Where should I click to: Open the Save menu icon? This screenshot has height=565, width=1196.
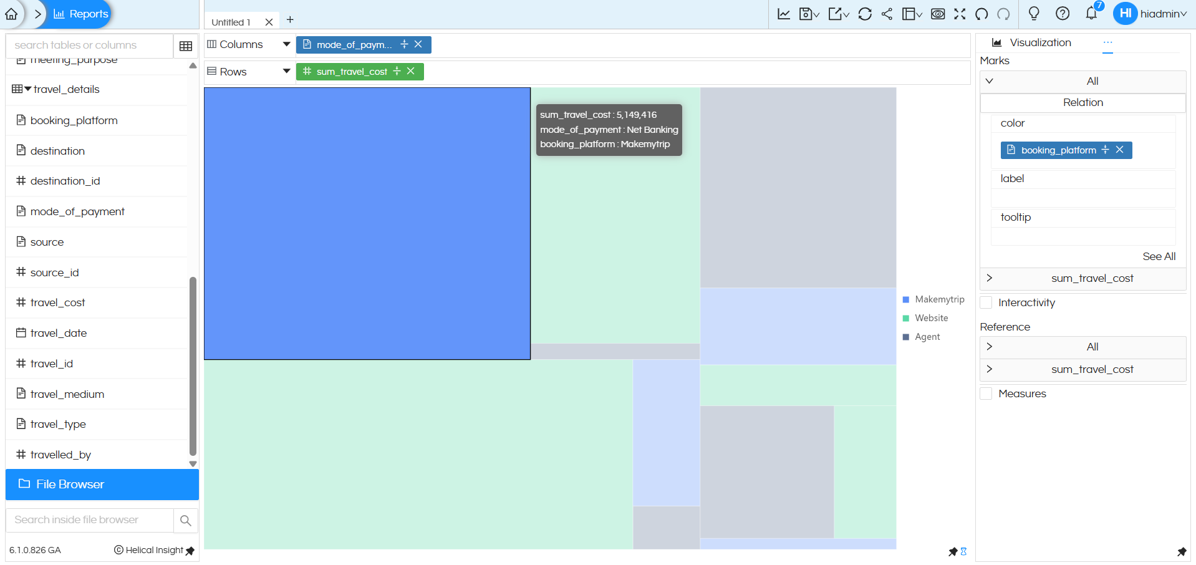click(808, 14)
